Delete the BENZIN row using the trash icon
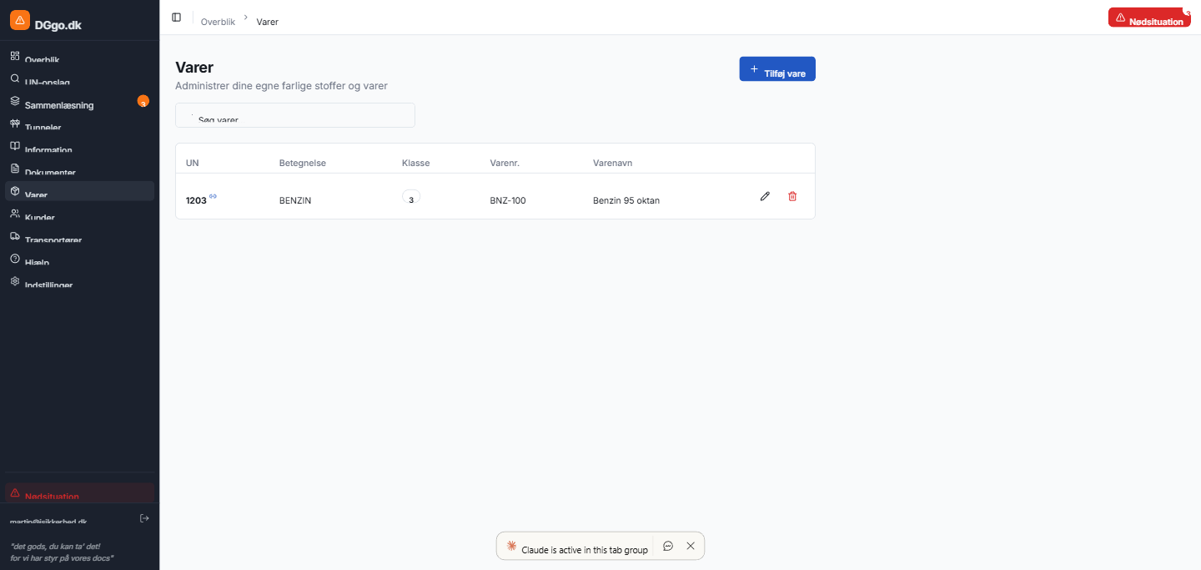 [x=792, y=196]
